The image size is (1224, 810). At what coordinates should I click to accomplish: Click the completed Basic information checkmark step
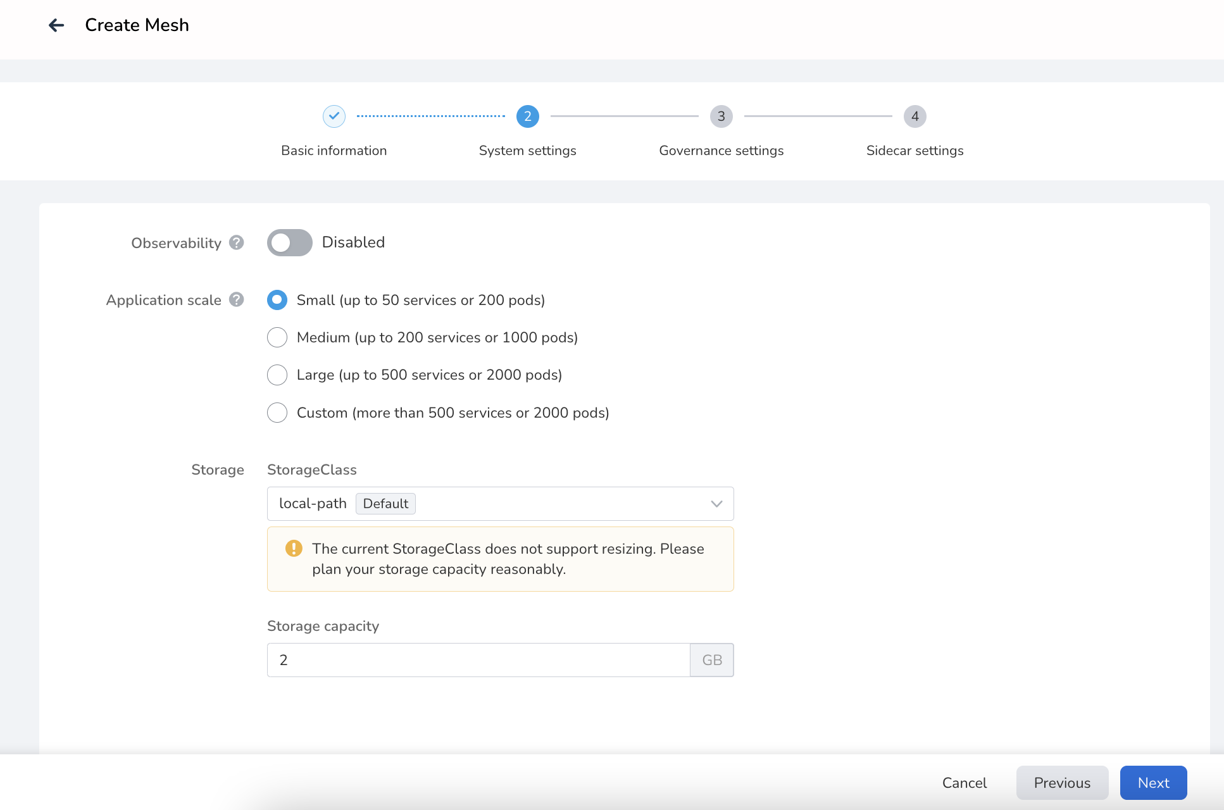pyautogui.click(x=334, y=116)
